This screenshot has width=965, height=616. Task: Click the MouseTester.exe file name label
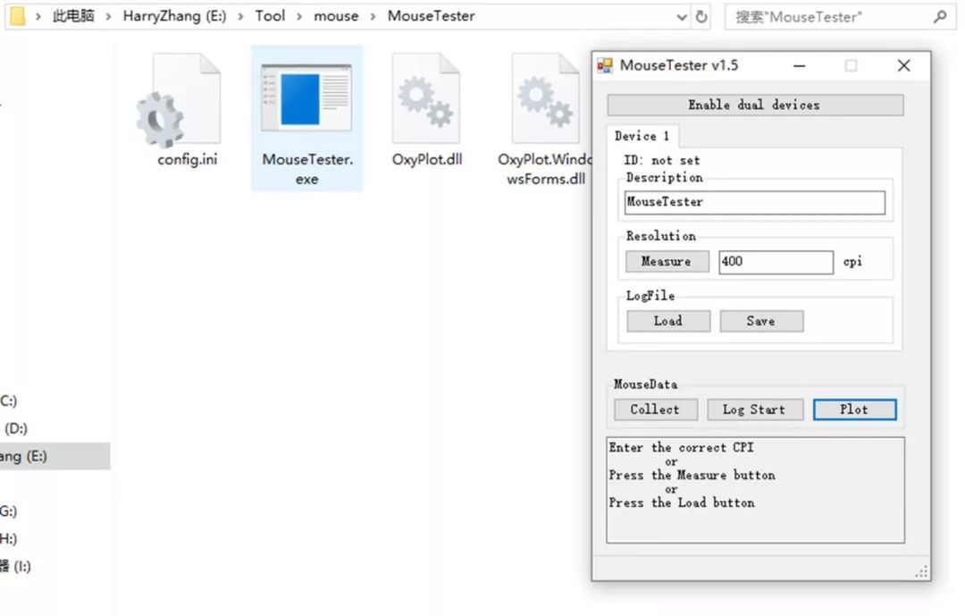[x=307, y=169]
